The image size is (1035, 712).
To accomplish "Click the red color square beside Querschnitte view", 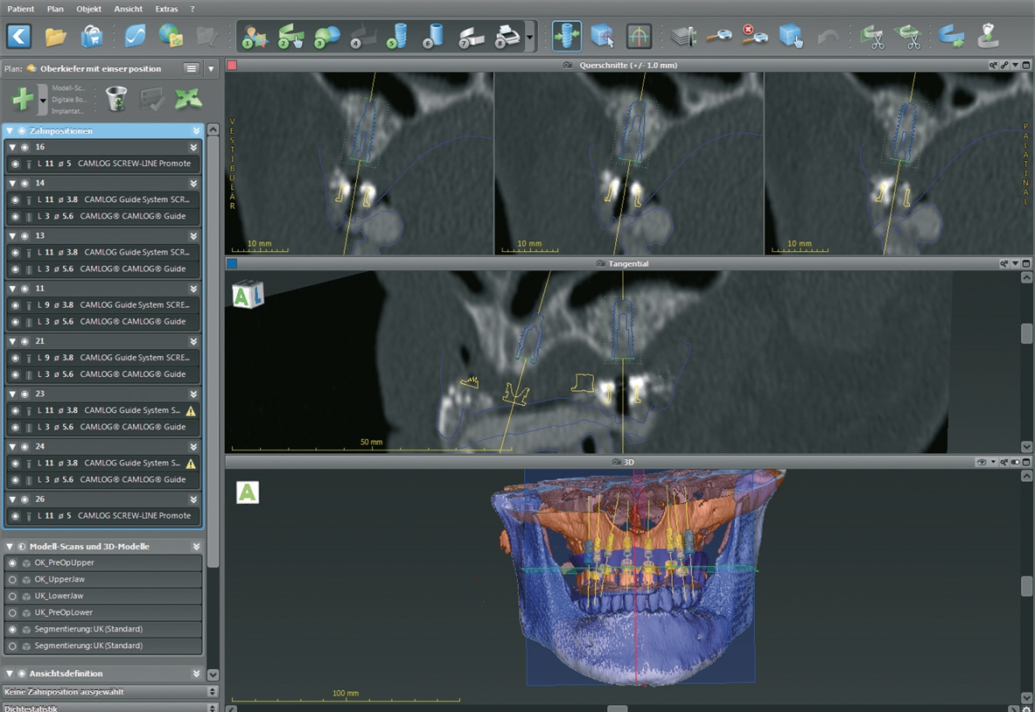I will [232, 66].
